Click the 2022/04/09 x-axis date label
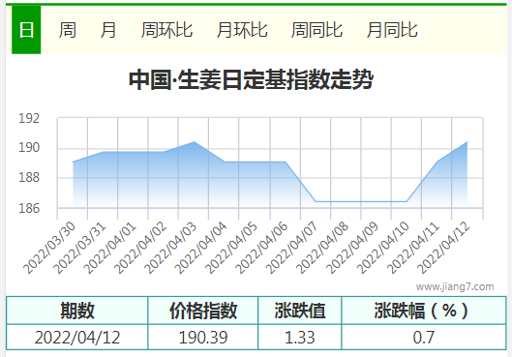The width and height of the screenshot is (512, 357). point(352,248)
